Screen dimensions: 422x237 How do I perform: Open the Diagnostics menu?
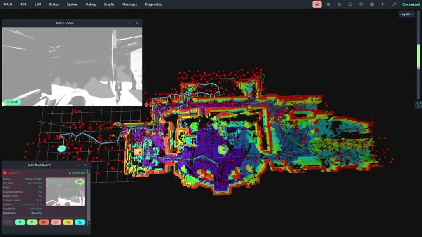[x=154, y=5]
